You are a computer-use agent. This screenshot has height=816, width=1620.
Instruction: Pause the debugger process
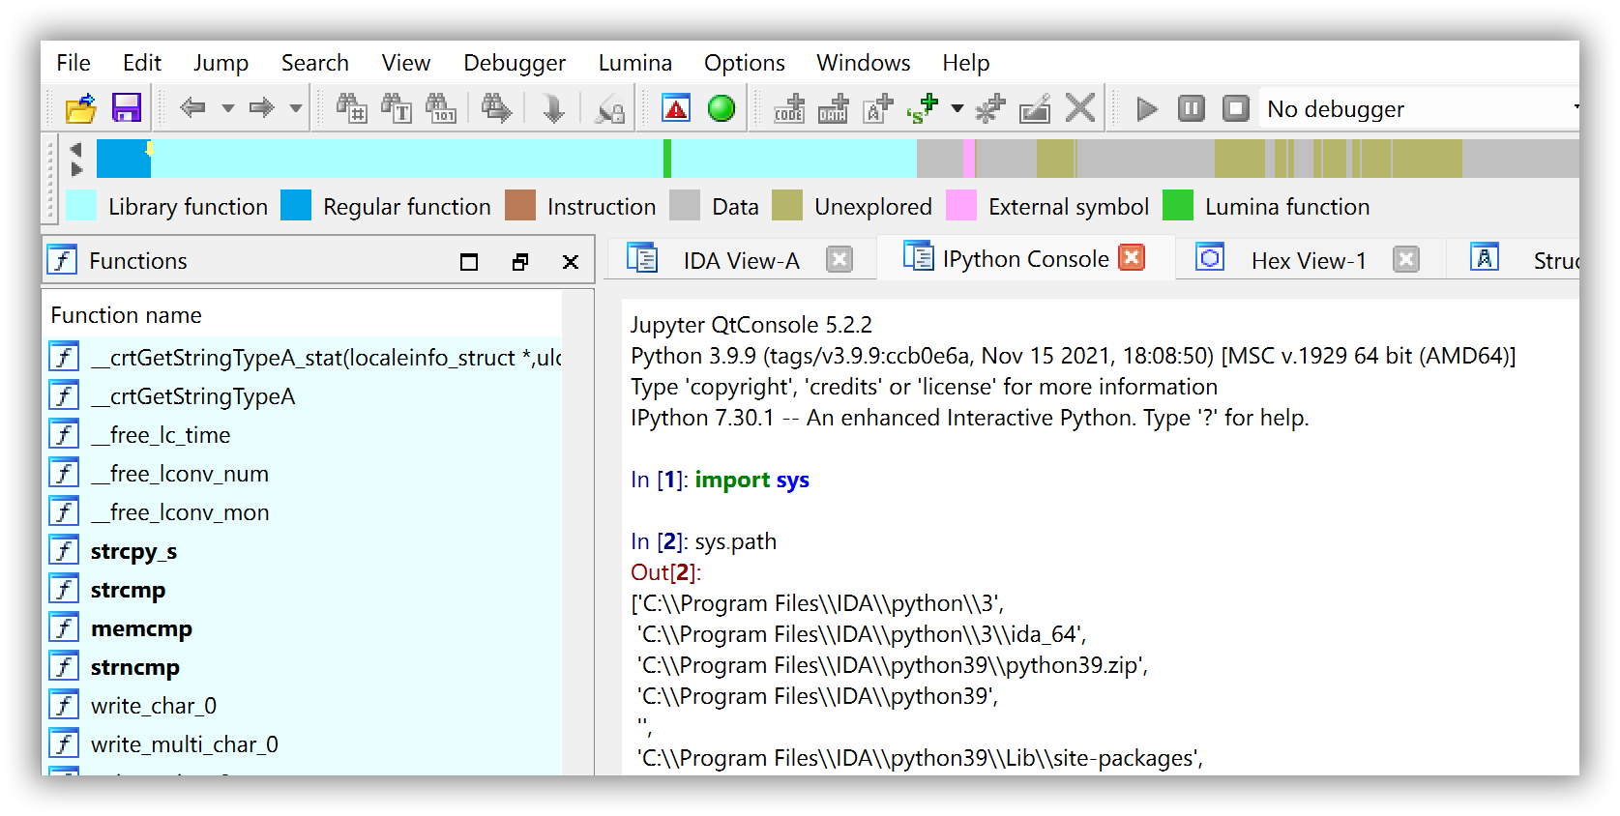(x=1192, y=108)
